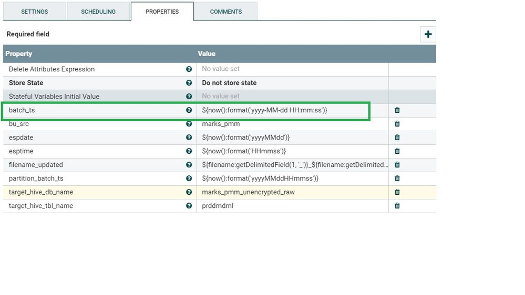Select the esptime property name
Image resolution: width=525 pixels, height=295 pixels.
click(21, 151)
